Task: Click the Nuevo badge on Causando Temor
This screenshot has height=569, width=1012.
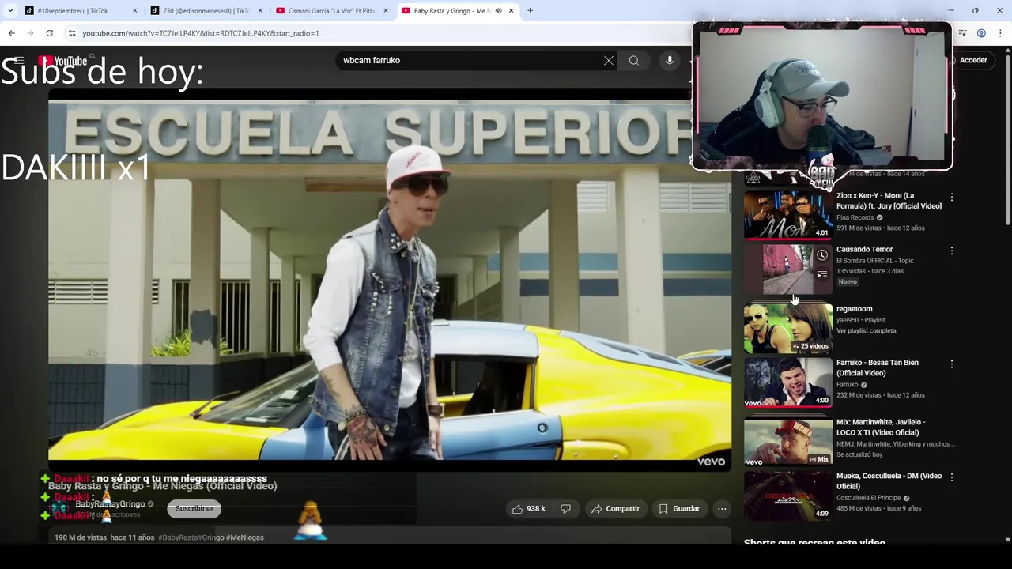Action: point(848,282)
